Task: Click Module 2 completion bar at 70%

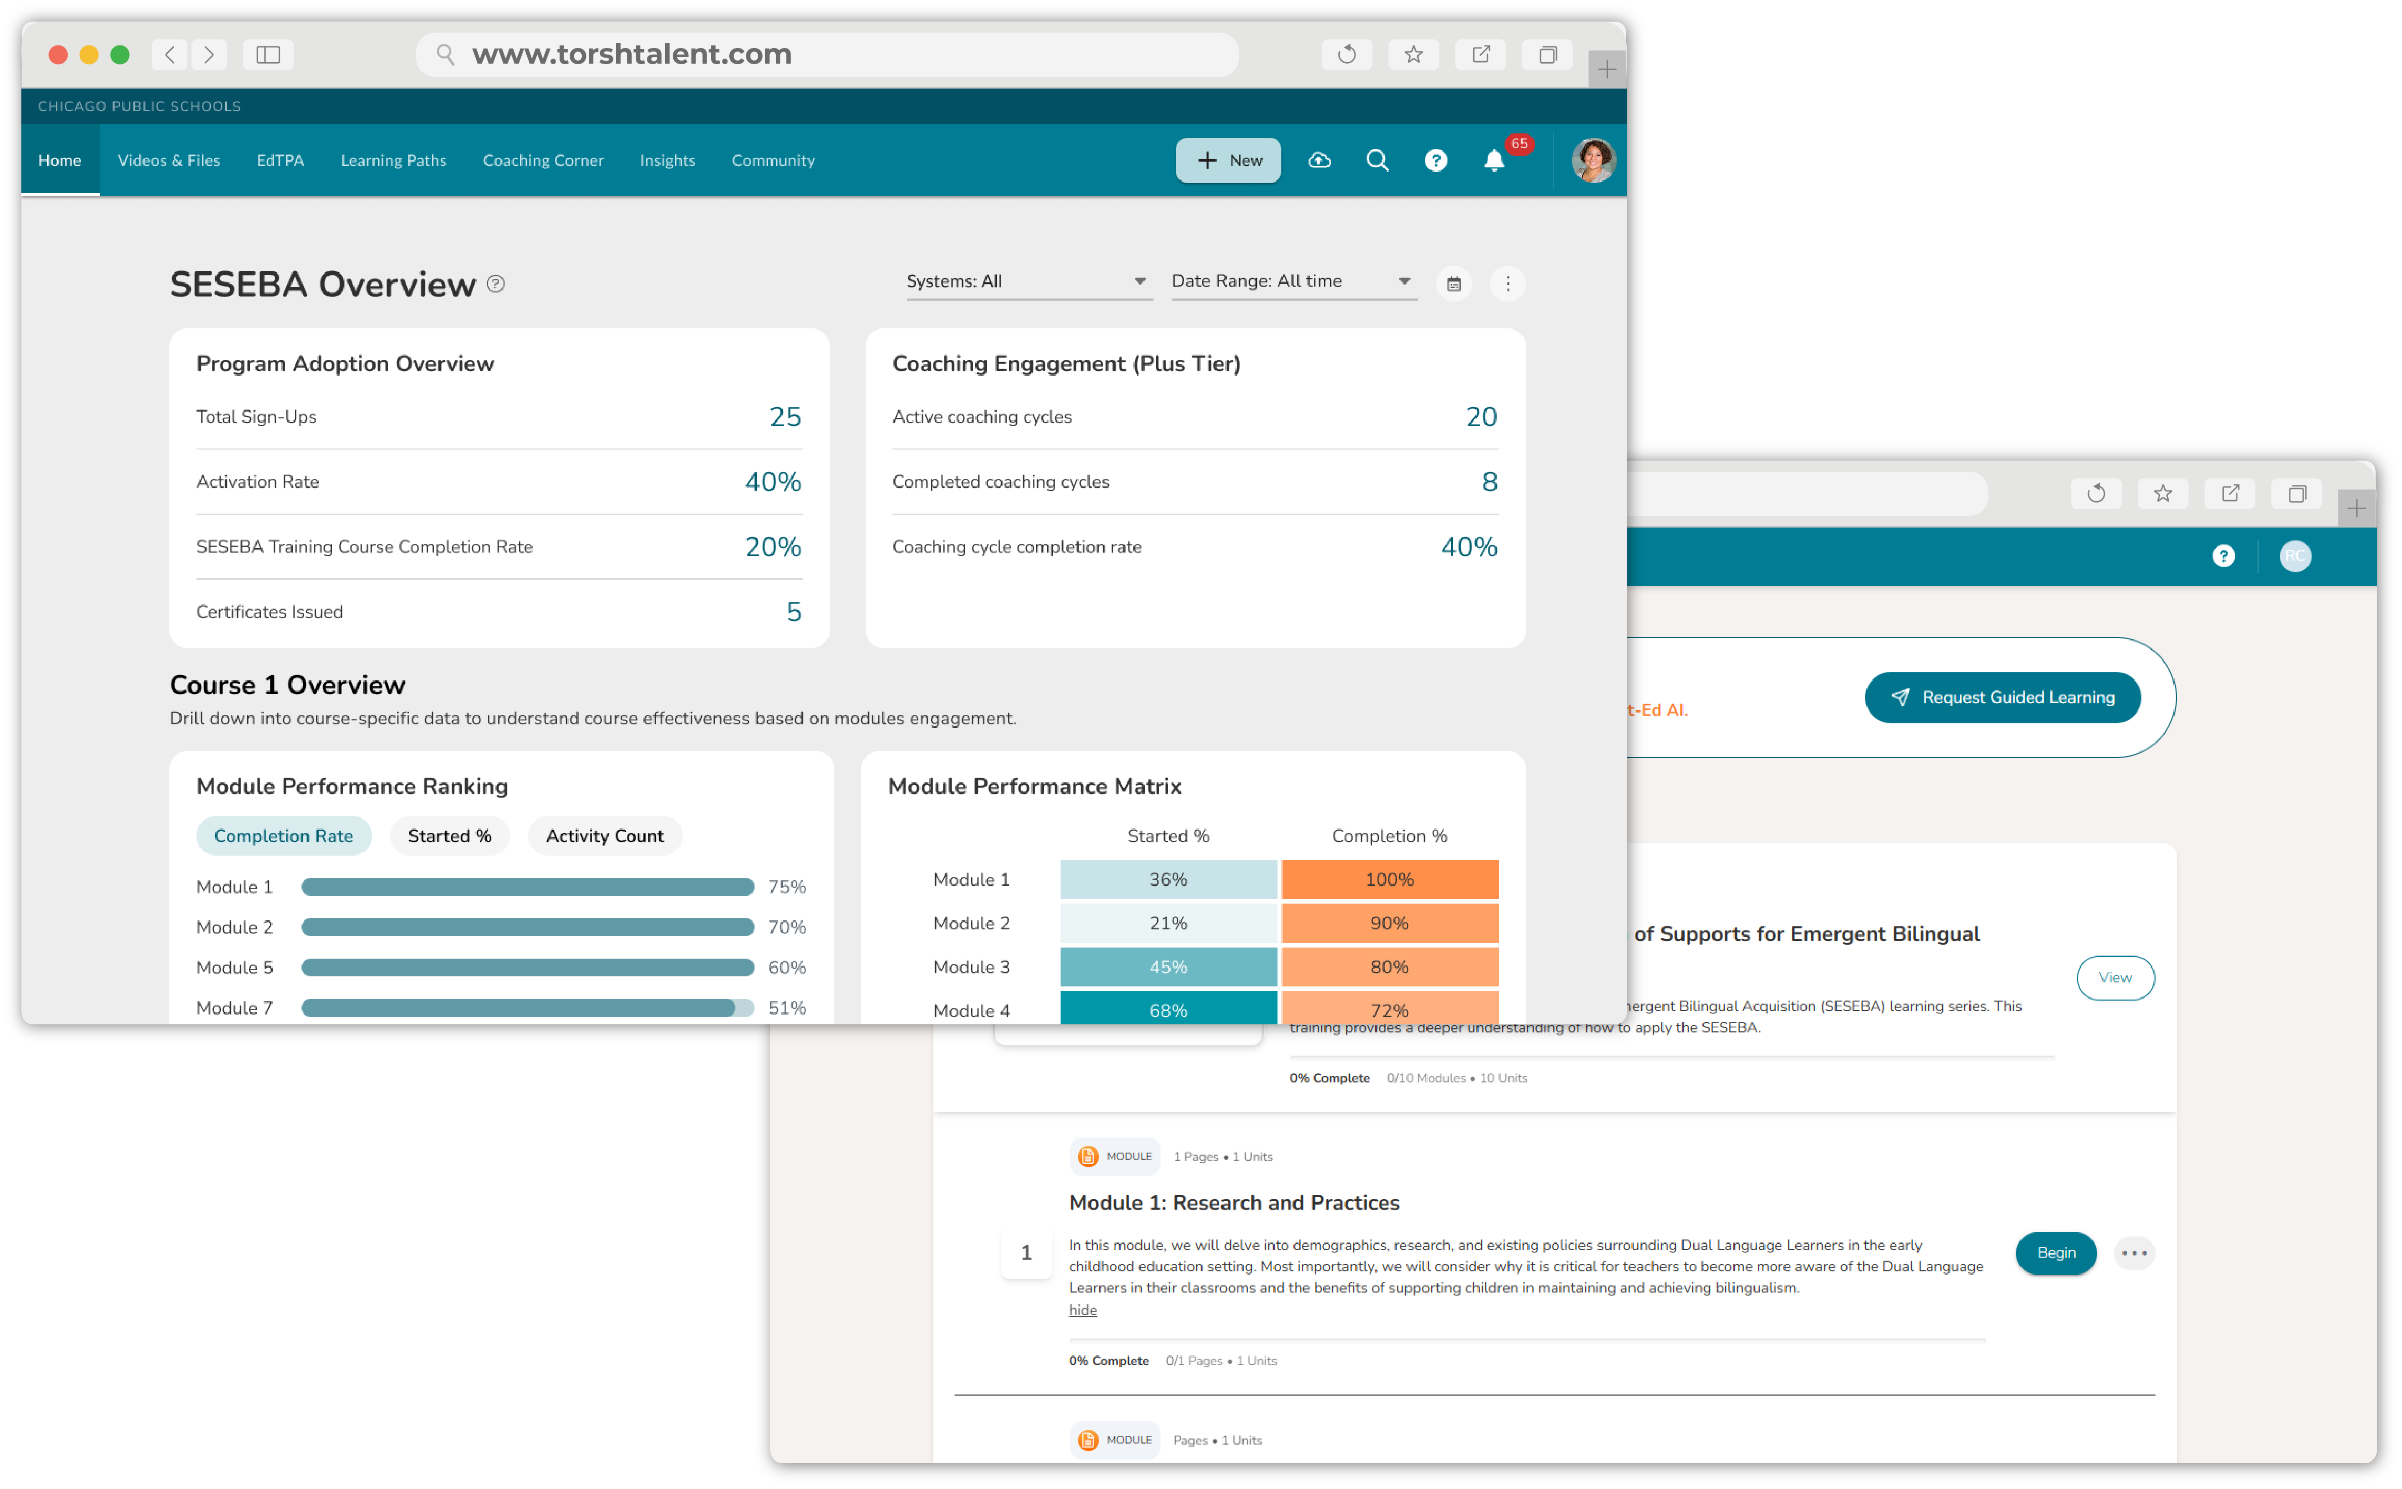Action: coord(528,928)
